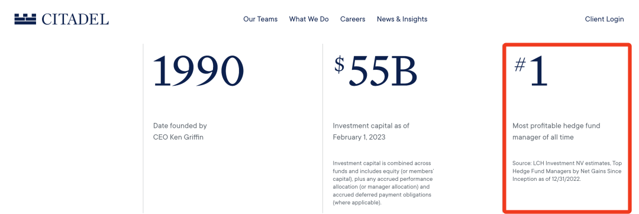Click the CITADEL wordmark text
Screen dimensions: 639x214
point(75,19)
